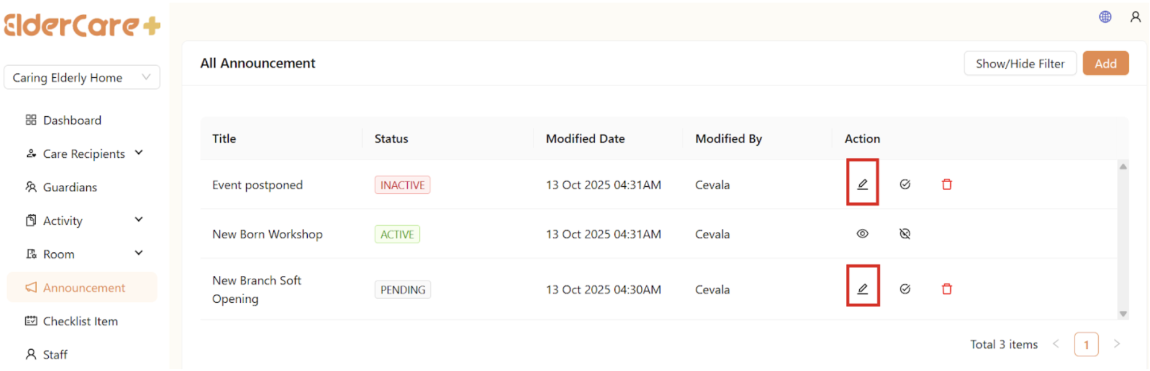1150x371 pixels.
Task: Click the pencil icon for New Branch Soft Opening
Action: [862, 289]
